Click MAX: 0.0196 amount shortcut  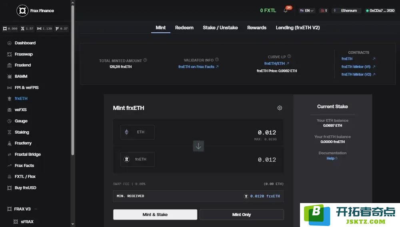(265, 139)
